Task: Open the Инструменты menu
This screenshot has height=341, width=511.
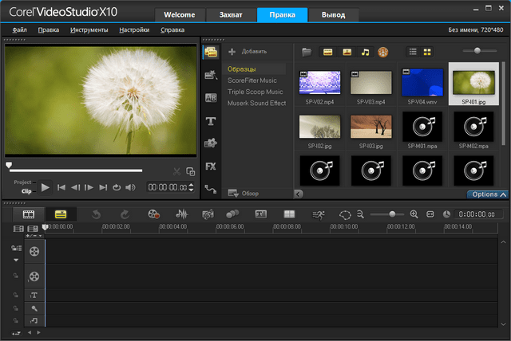Action: pyautogui.click(x=89, y=29)
